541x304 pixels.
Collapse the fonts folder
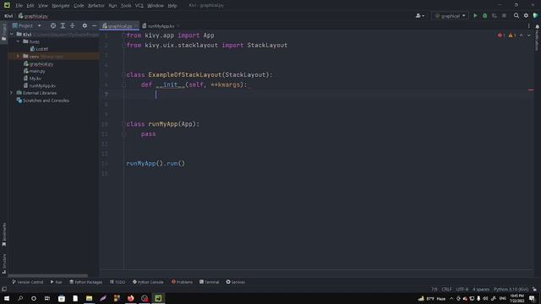point(18,41)
